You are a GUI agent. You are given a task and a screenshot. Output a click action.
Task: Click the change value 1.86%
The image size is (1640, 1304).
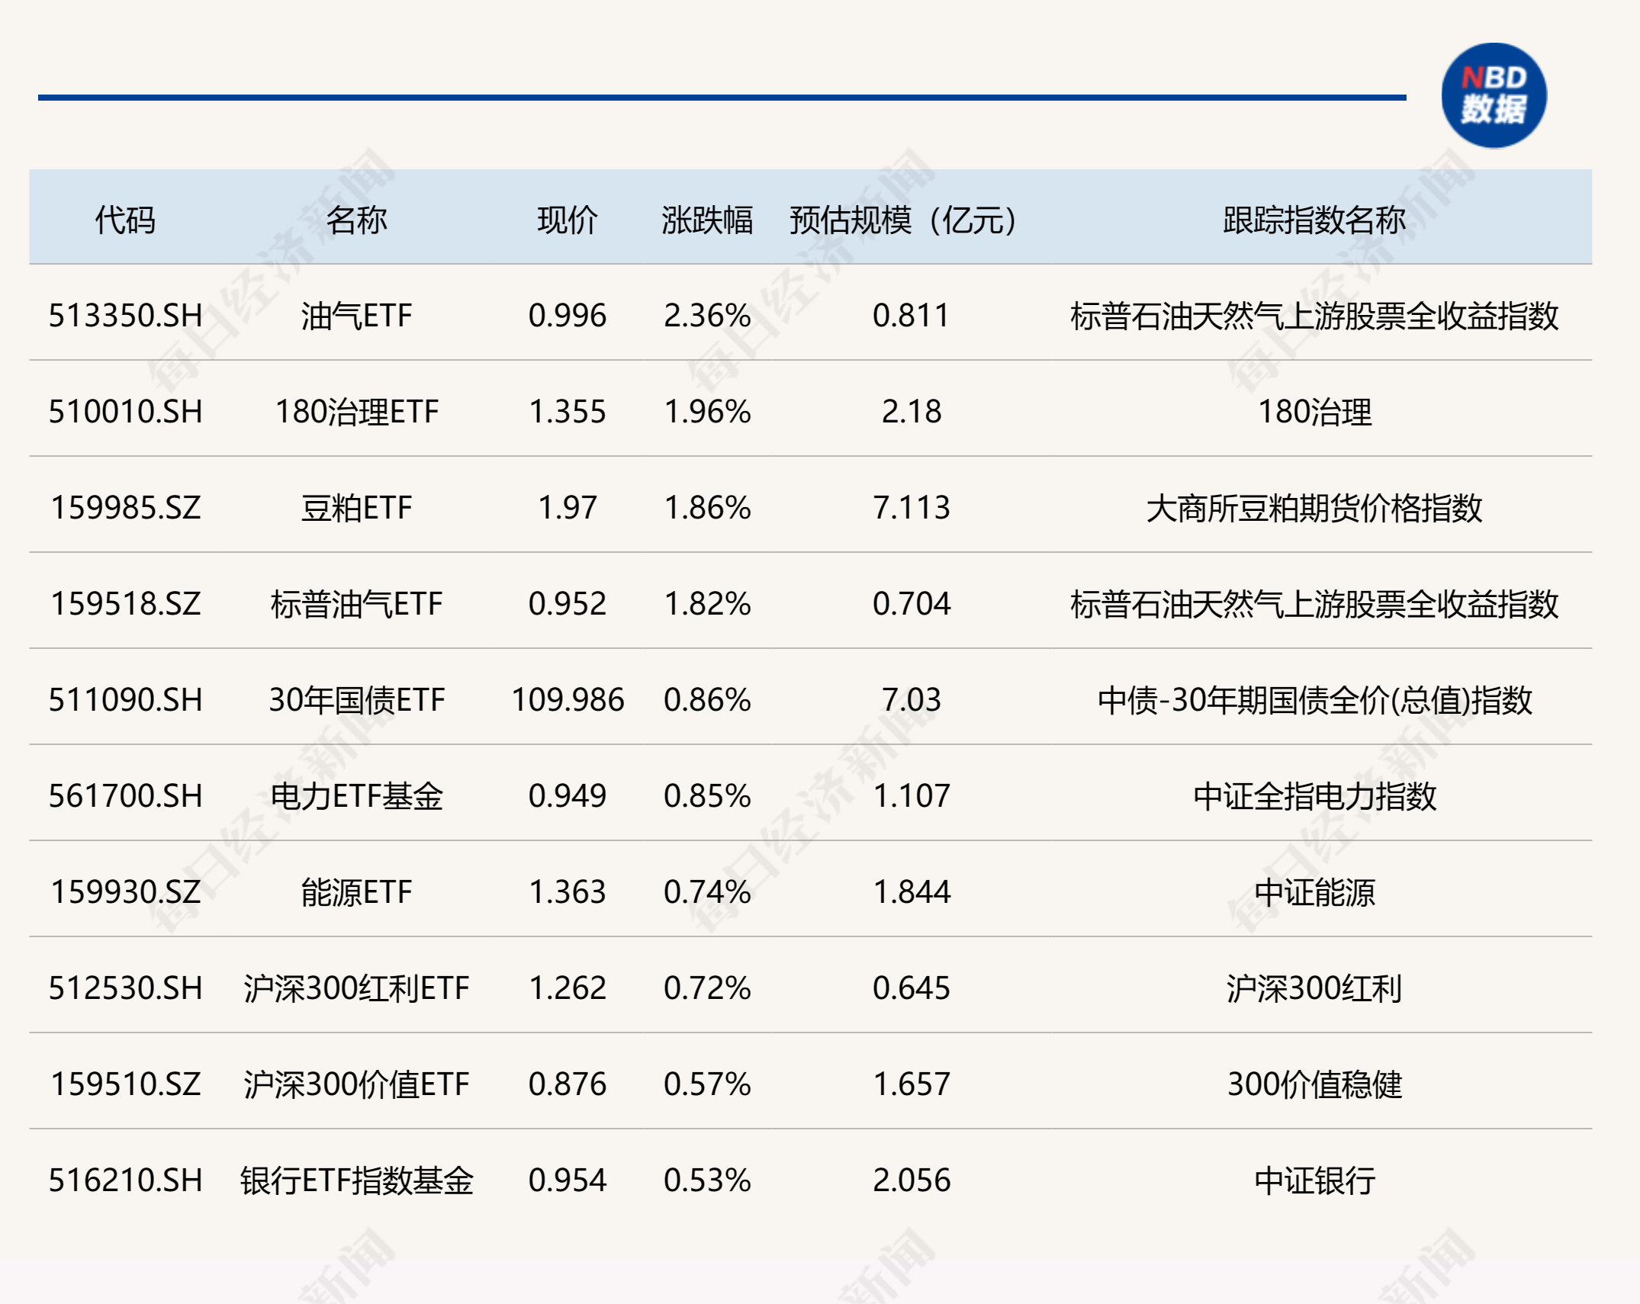click(x=707, y=508)
